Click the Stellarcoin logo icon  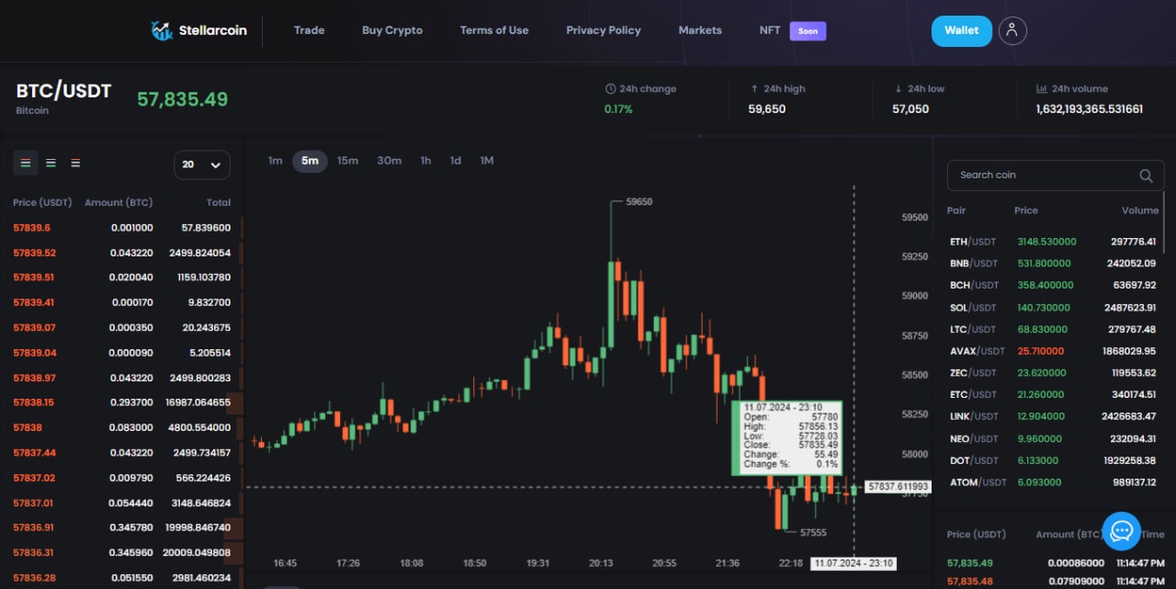click(x=162, y=30)
